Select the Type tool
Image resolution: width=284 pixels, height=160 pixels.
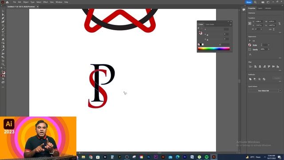coord(3,32)
